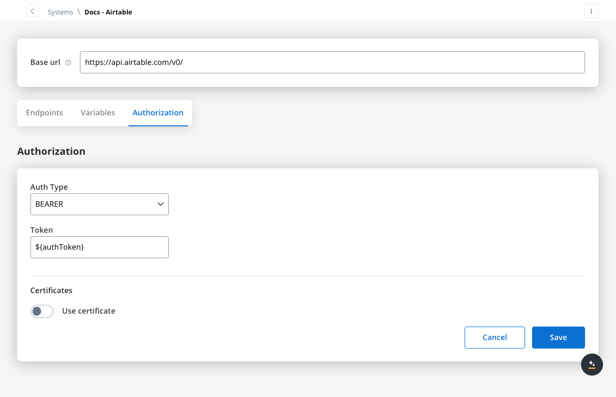Click the Cancel button
The width and height of the screenshot is (616, 397).
[495, 338]
